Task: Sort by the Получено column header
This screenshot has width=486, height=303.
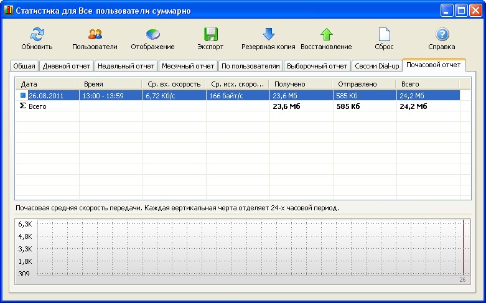Action: click(x=301, y=84)
